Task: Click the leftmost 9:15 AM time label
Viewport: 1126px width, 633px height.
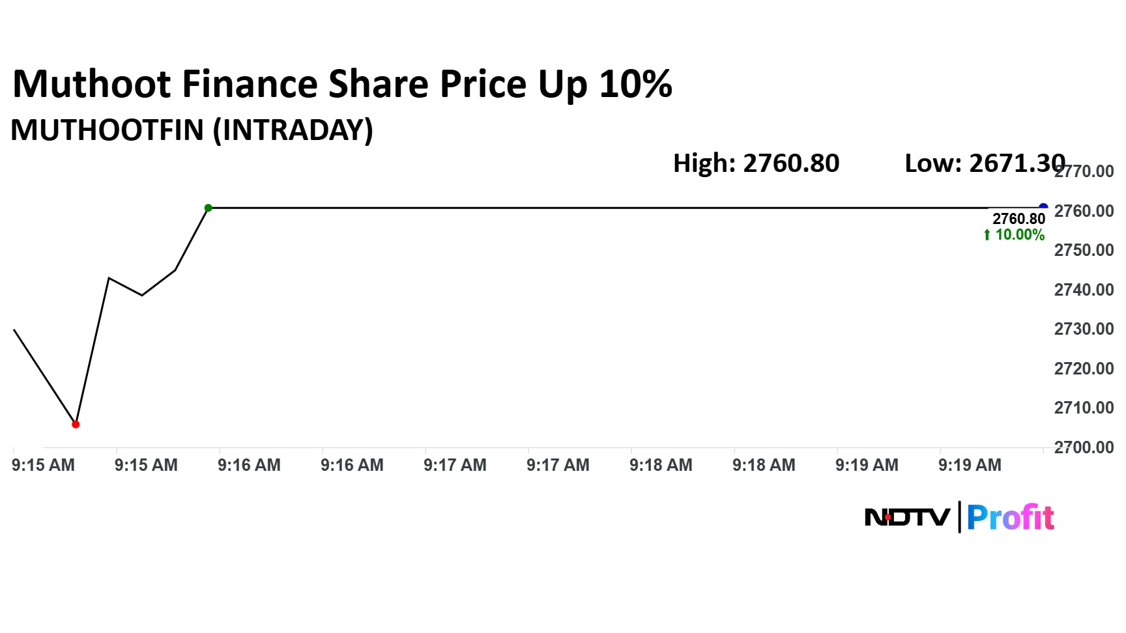Action: [43, 465]
